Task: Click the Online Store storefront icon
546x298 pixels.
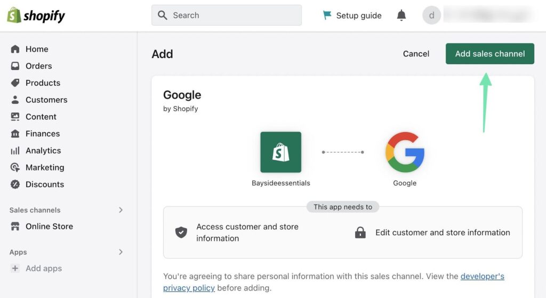Action: (x=15, y=226)
